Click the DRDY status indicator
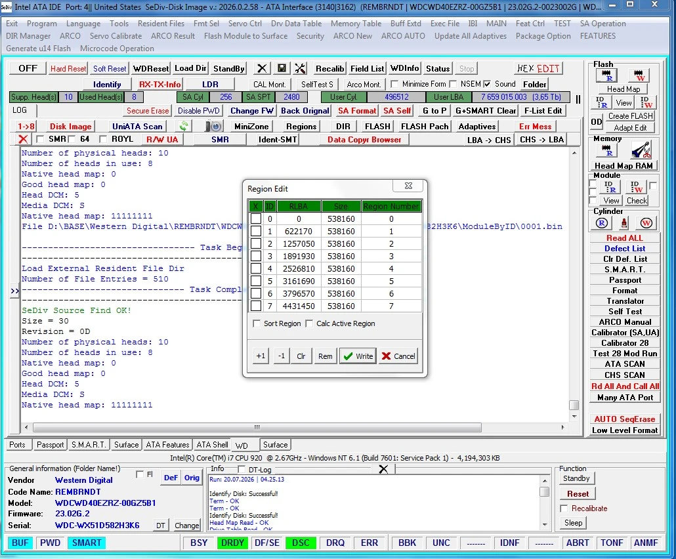The width and height of the screenshot is (676, 559). [x=232, y=543]
